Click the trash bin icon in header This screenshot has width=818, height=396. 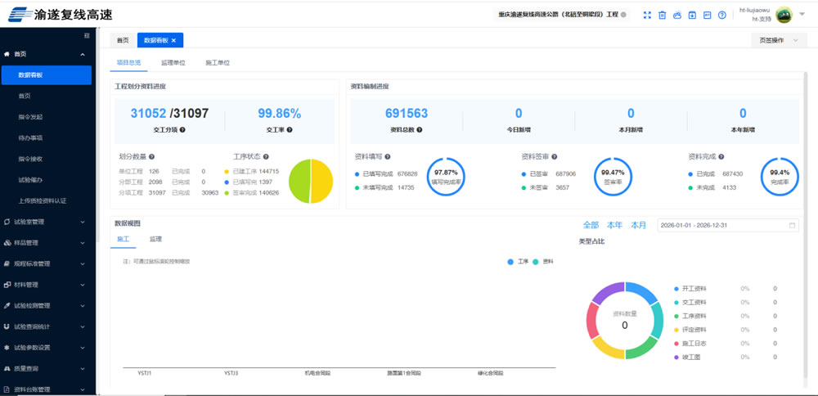point(663,15)
